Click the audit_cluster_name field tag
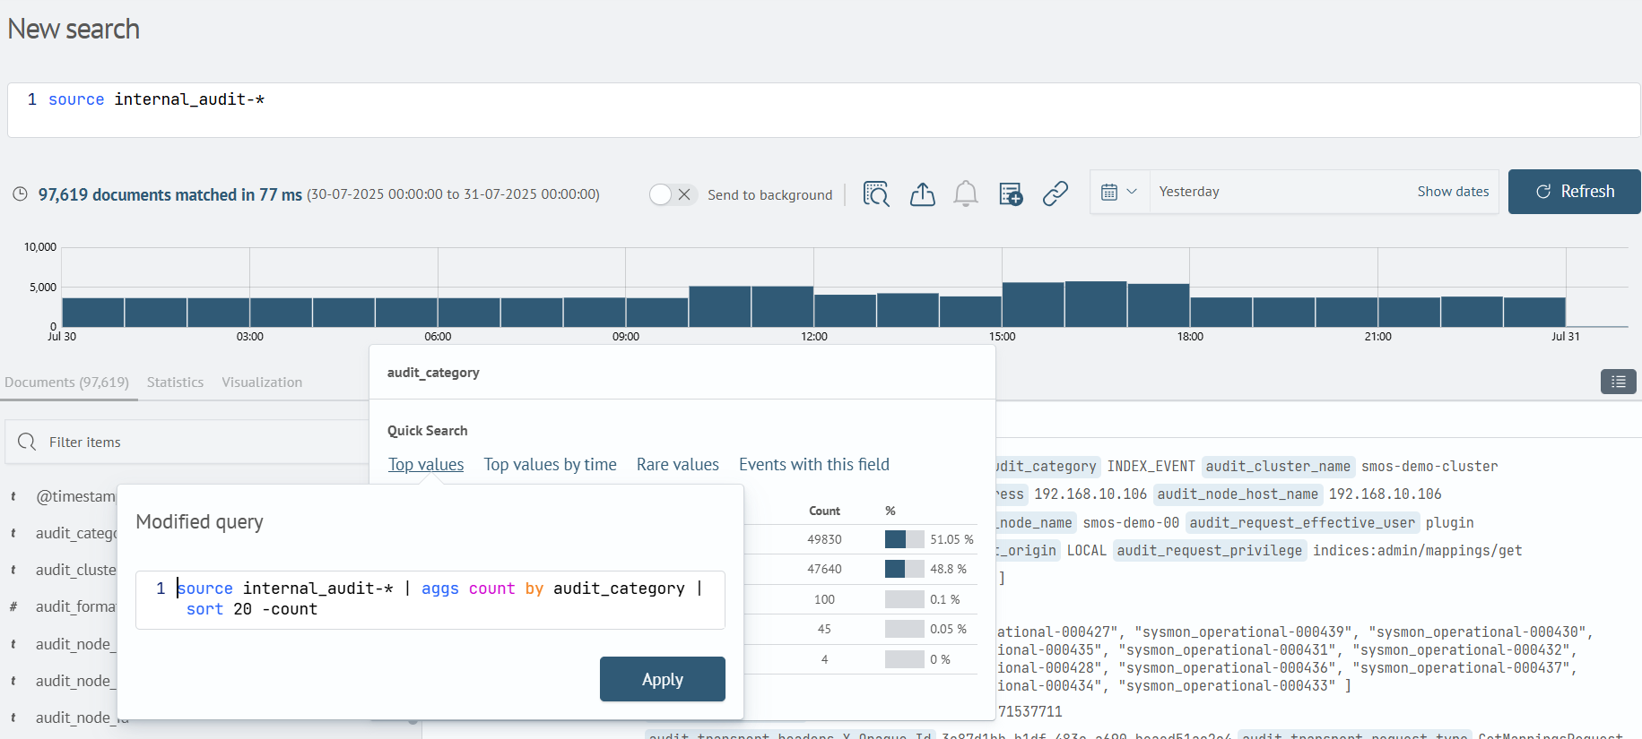Viewport: 1642px width, 739px height. (x=1278, y=466)
